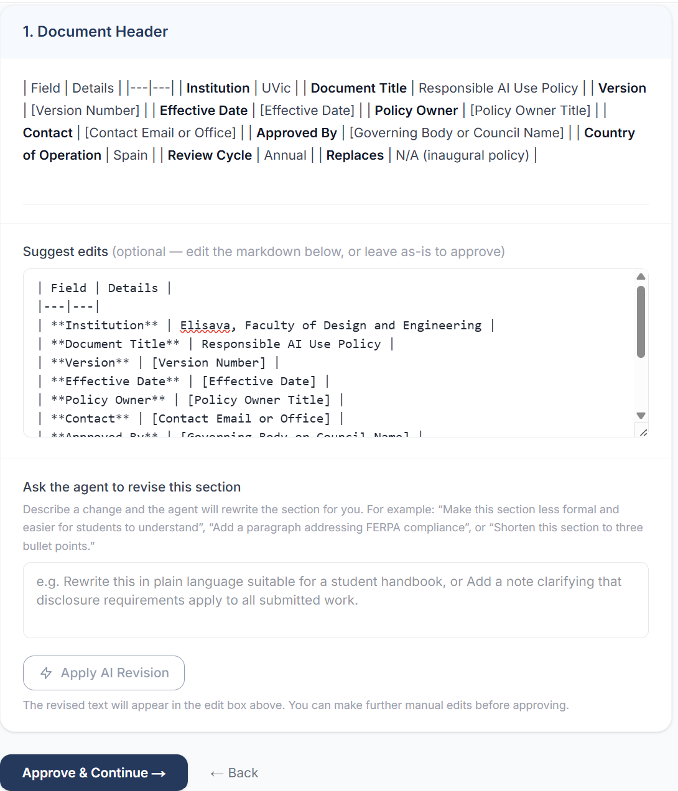Place cursor on the **Institution** line in editor
Viewport: 678px width, 791px height.
coord(266,325)
